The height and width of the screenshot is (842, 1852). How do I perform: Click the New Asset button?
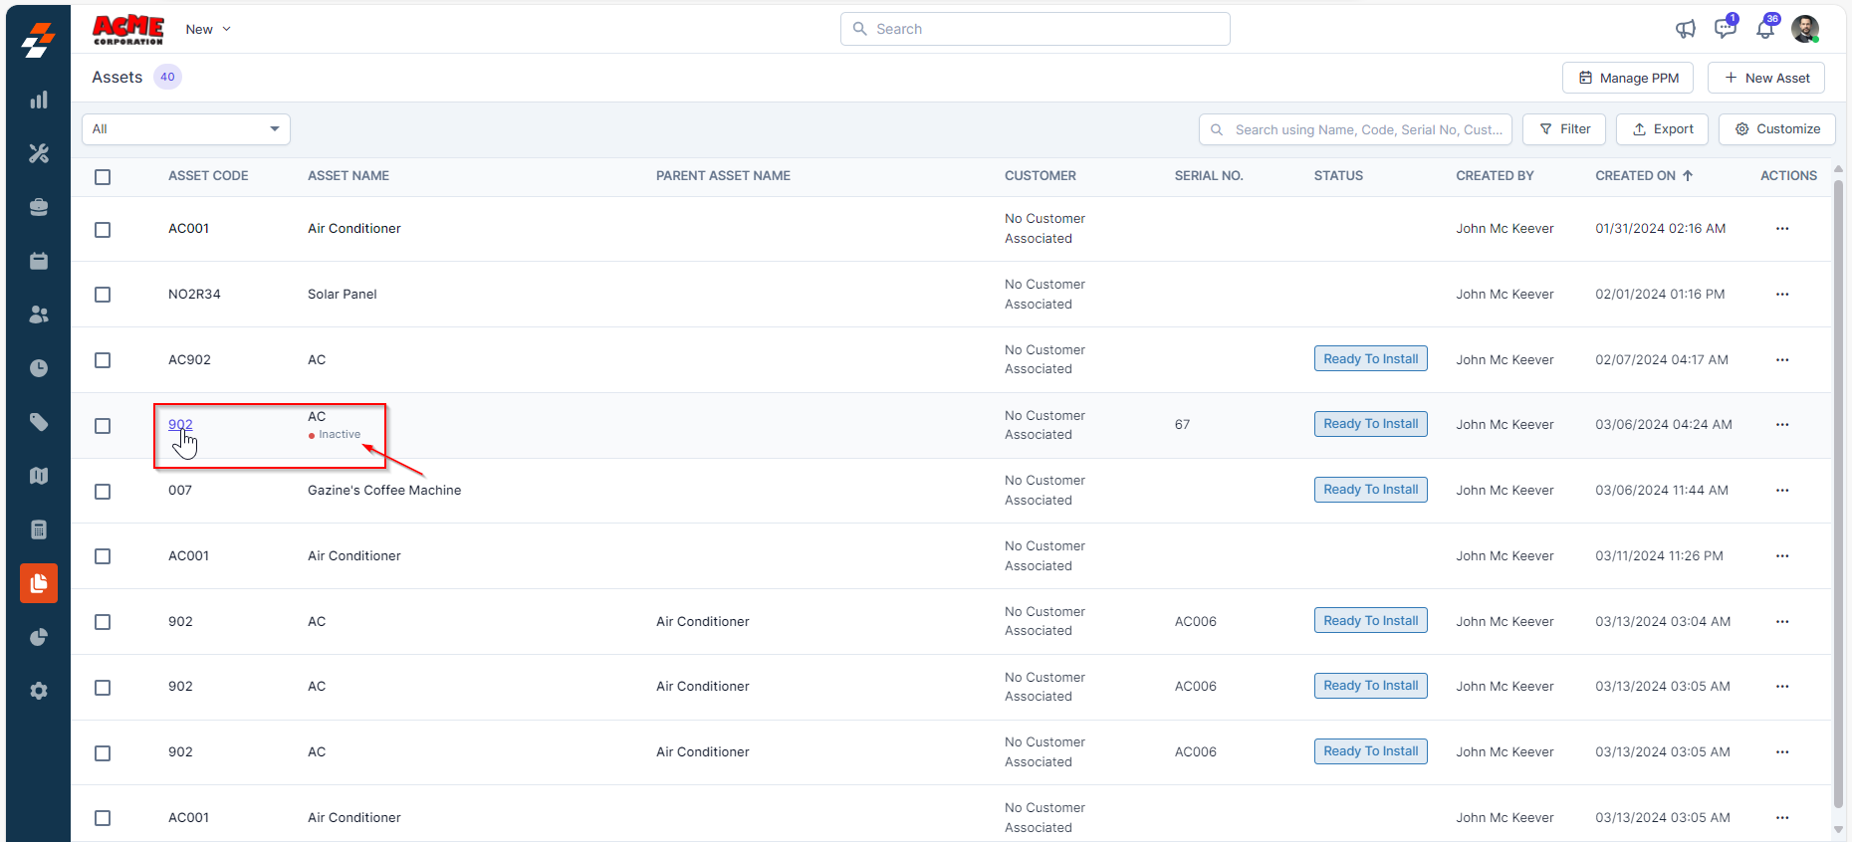pos(1765,78)
